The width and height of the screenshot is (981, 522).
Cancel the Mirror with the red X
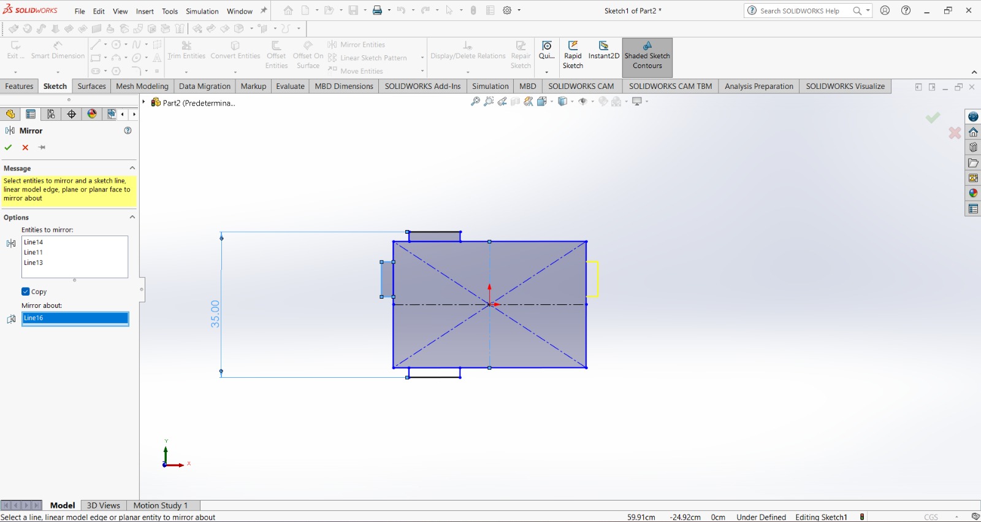click(25, 147)
